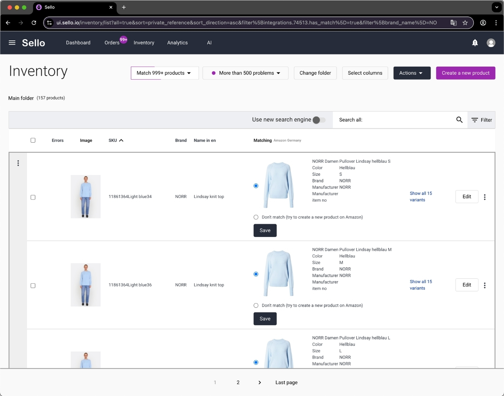Image resolution: width=504 pixels, height=396 pixels.
Task: Open the row options menu on the left
Action: click(18, 163)
